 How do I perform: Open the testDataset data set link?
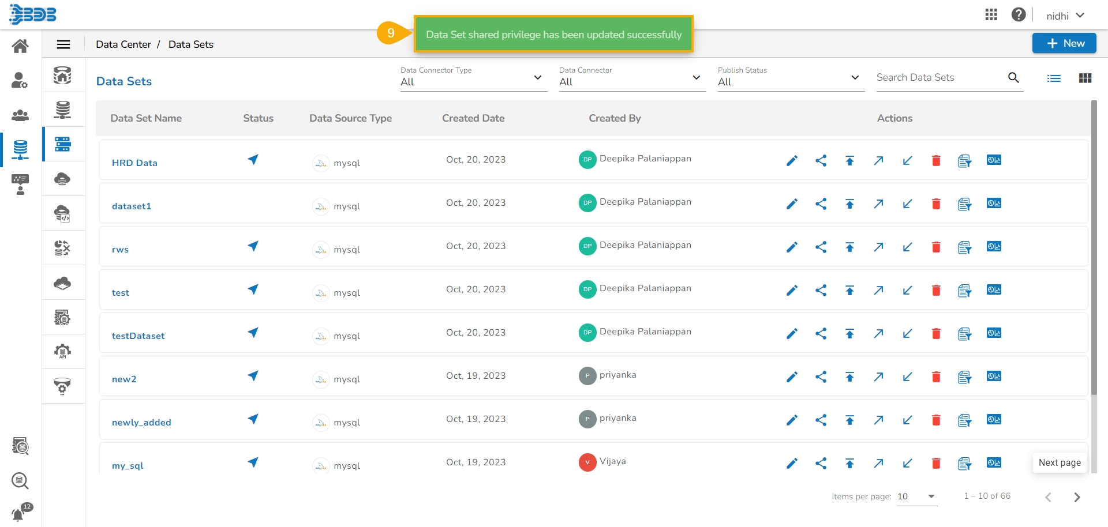pos(138,336)
